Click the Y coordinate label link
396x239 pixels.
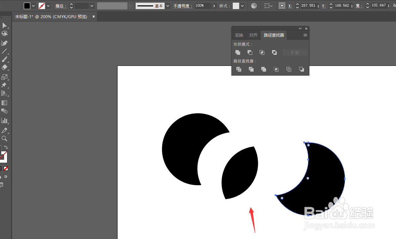tap(324, 6)
